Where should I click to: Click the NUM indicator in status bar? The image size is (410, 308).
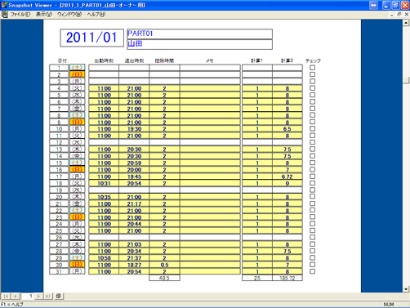tap(389, 305)
